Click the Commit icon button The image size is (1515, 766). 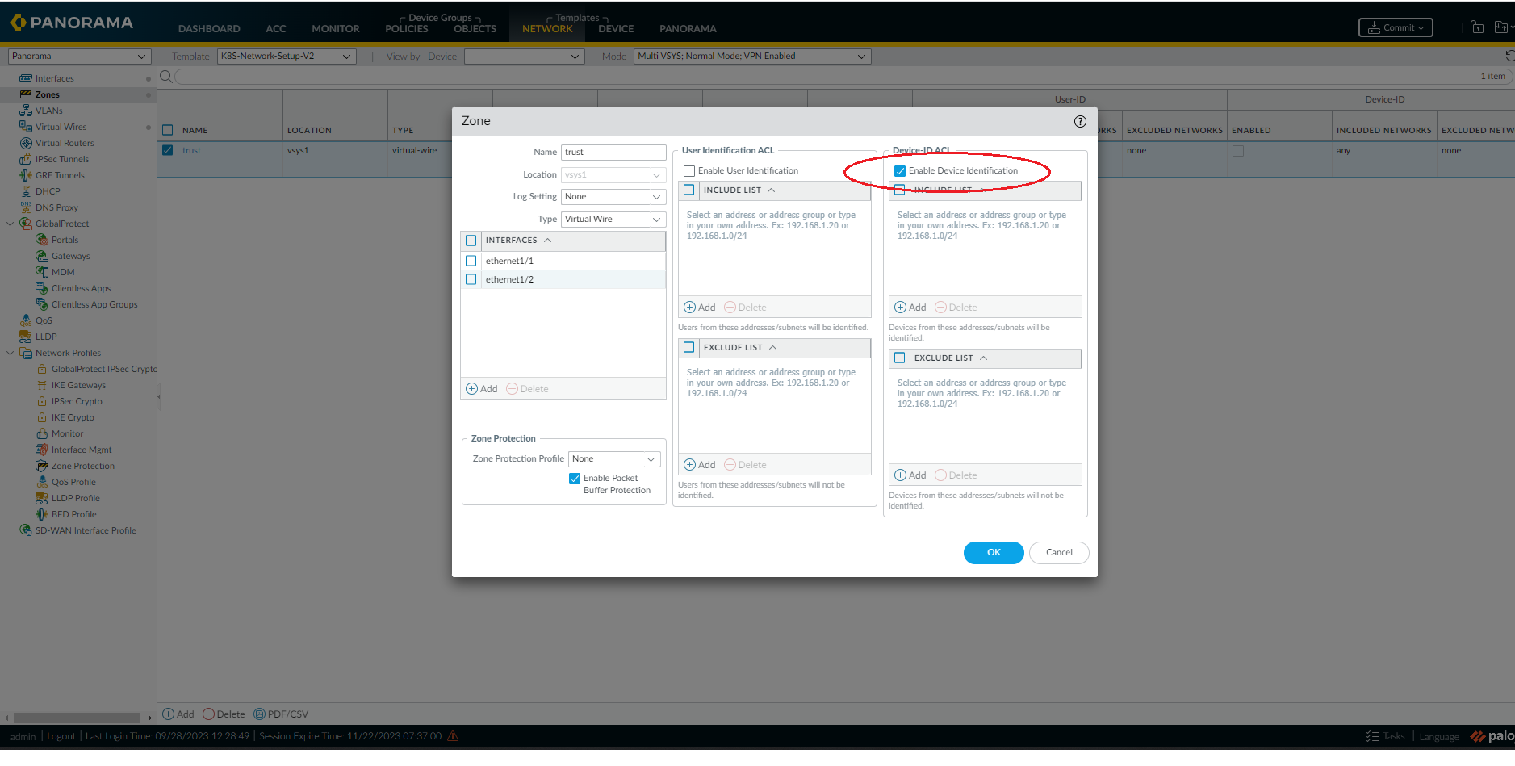(1396, 27)
